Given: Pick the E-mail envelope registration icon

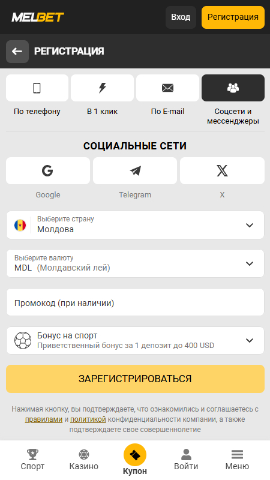Looking at the screenshot, I should click(x=167, y=88).
